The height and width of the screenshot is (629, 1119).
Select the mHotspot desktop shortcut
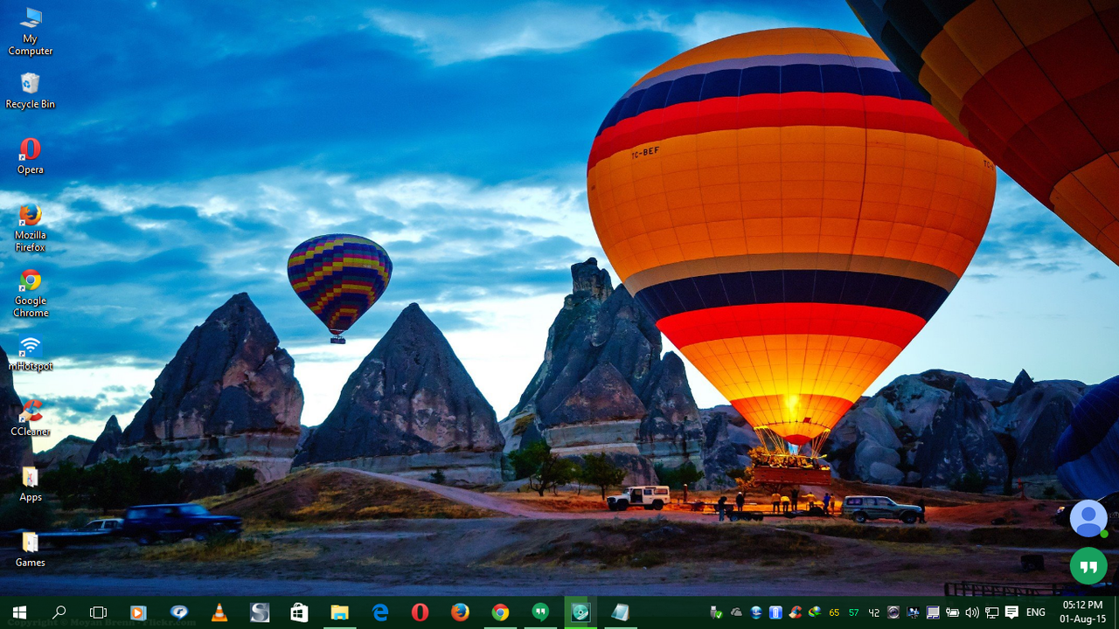(31, 353)
